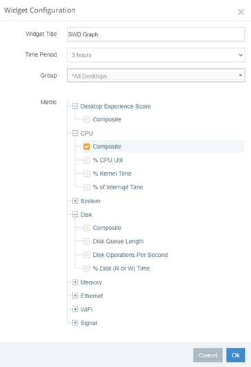251x367 pixels.
Task: Uncheck the CPU Composite checkbox
Action: tap(87, 147)
